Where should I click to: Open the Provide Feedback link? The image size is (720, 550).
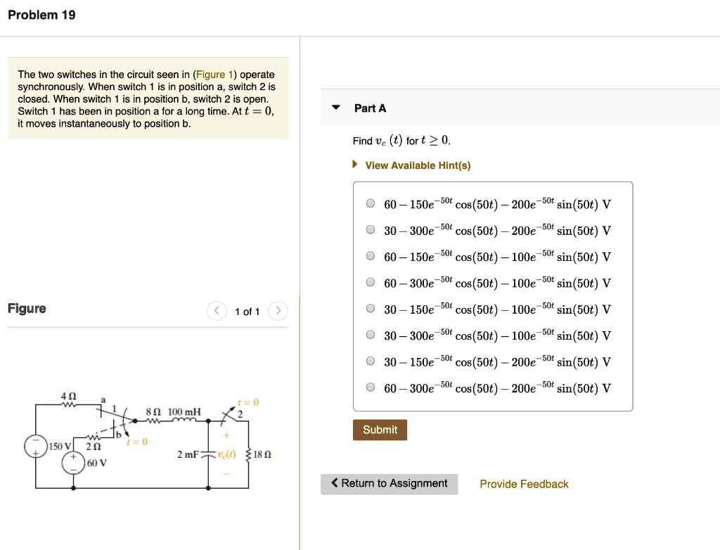524,483
